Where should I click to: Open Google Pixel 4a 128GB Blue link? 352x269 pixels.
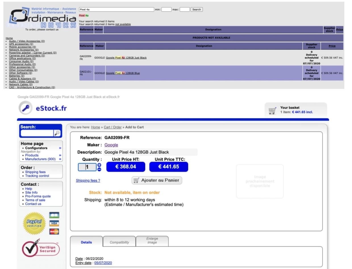123,73
